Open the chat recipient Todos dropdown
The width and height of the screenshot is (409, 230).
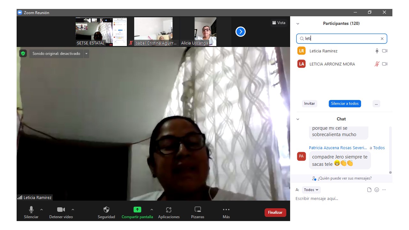coord(311,190)
